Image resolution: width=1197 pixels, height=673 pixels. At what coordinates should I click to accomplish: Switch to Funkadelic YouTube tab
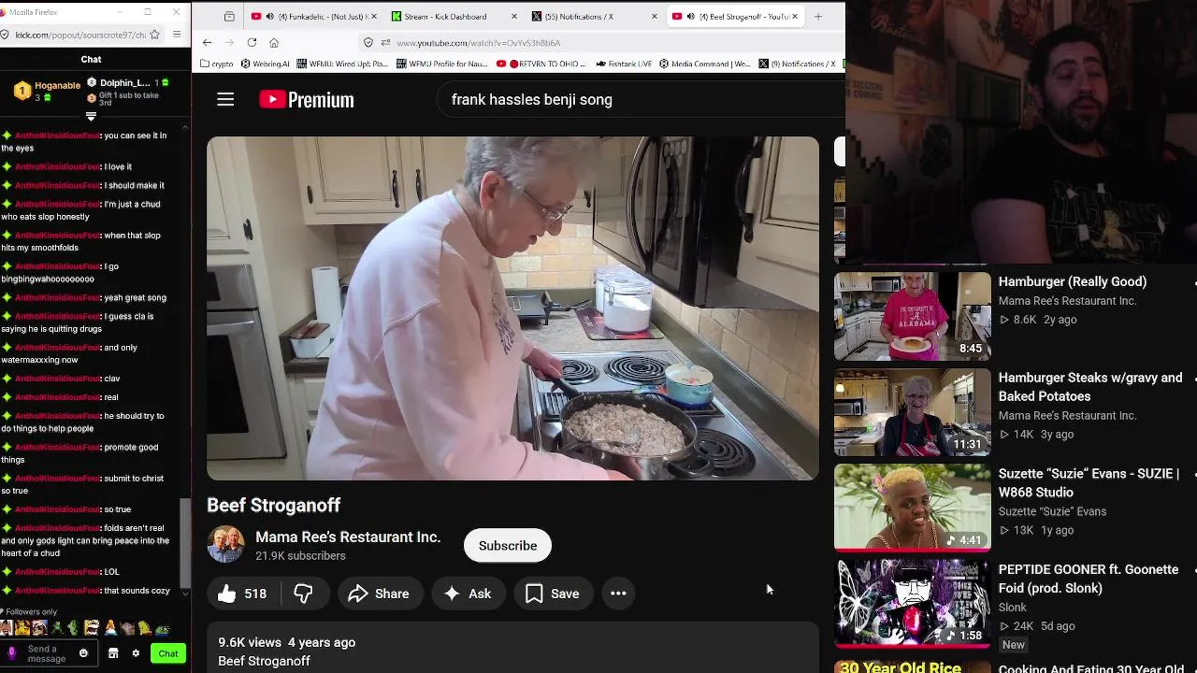point(314,16)
